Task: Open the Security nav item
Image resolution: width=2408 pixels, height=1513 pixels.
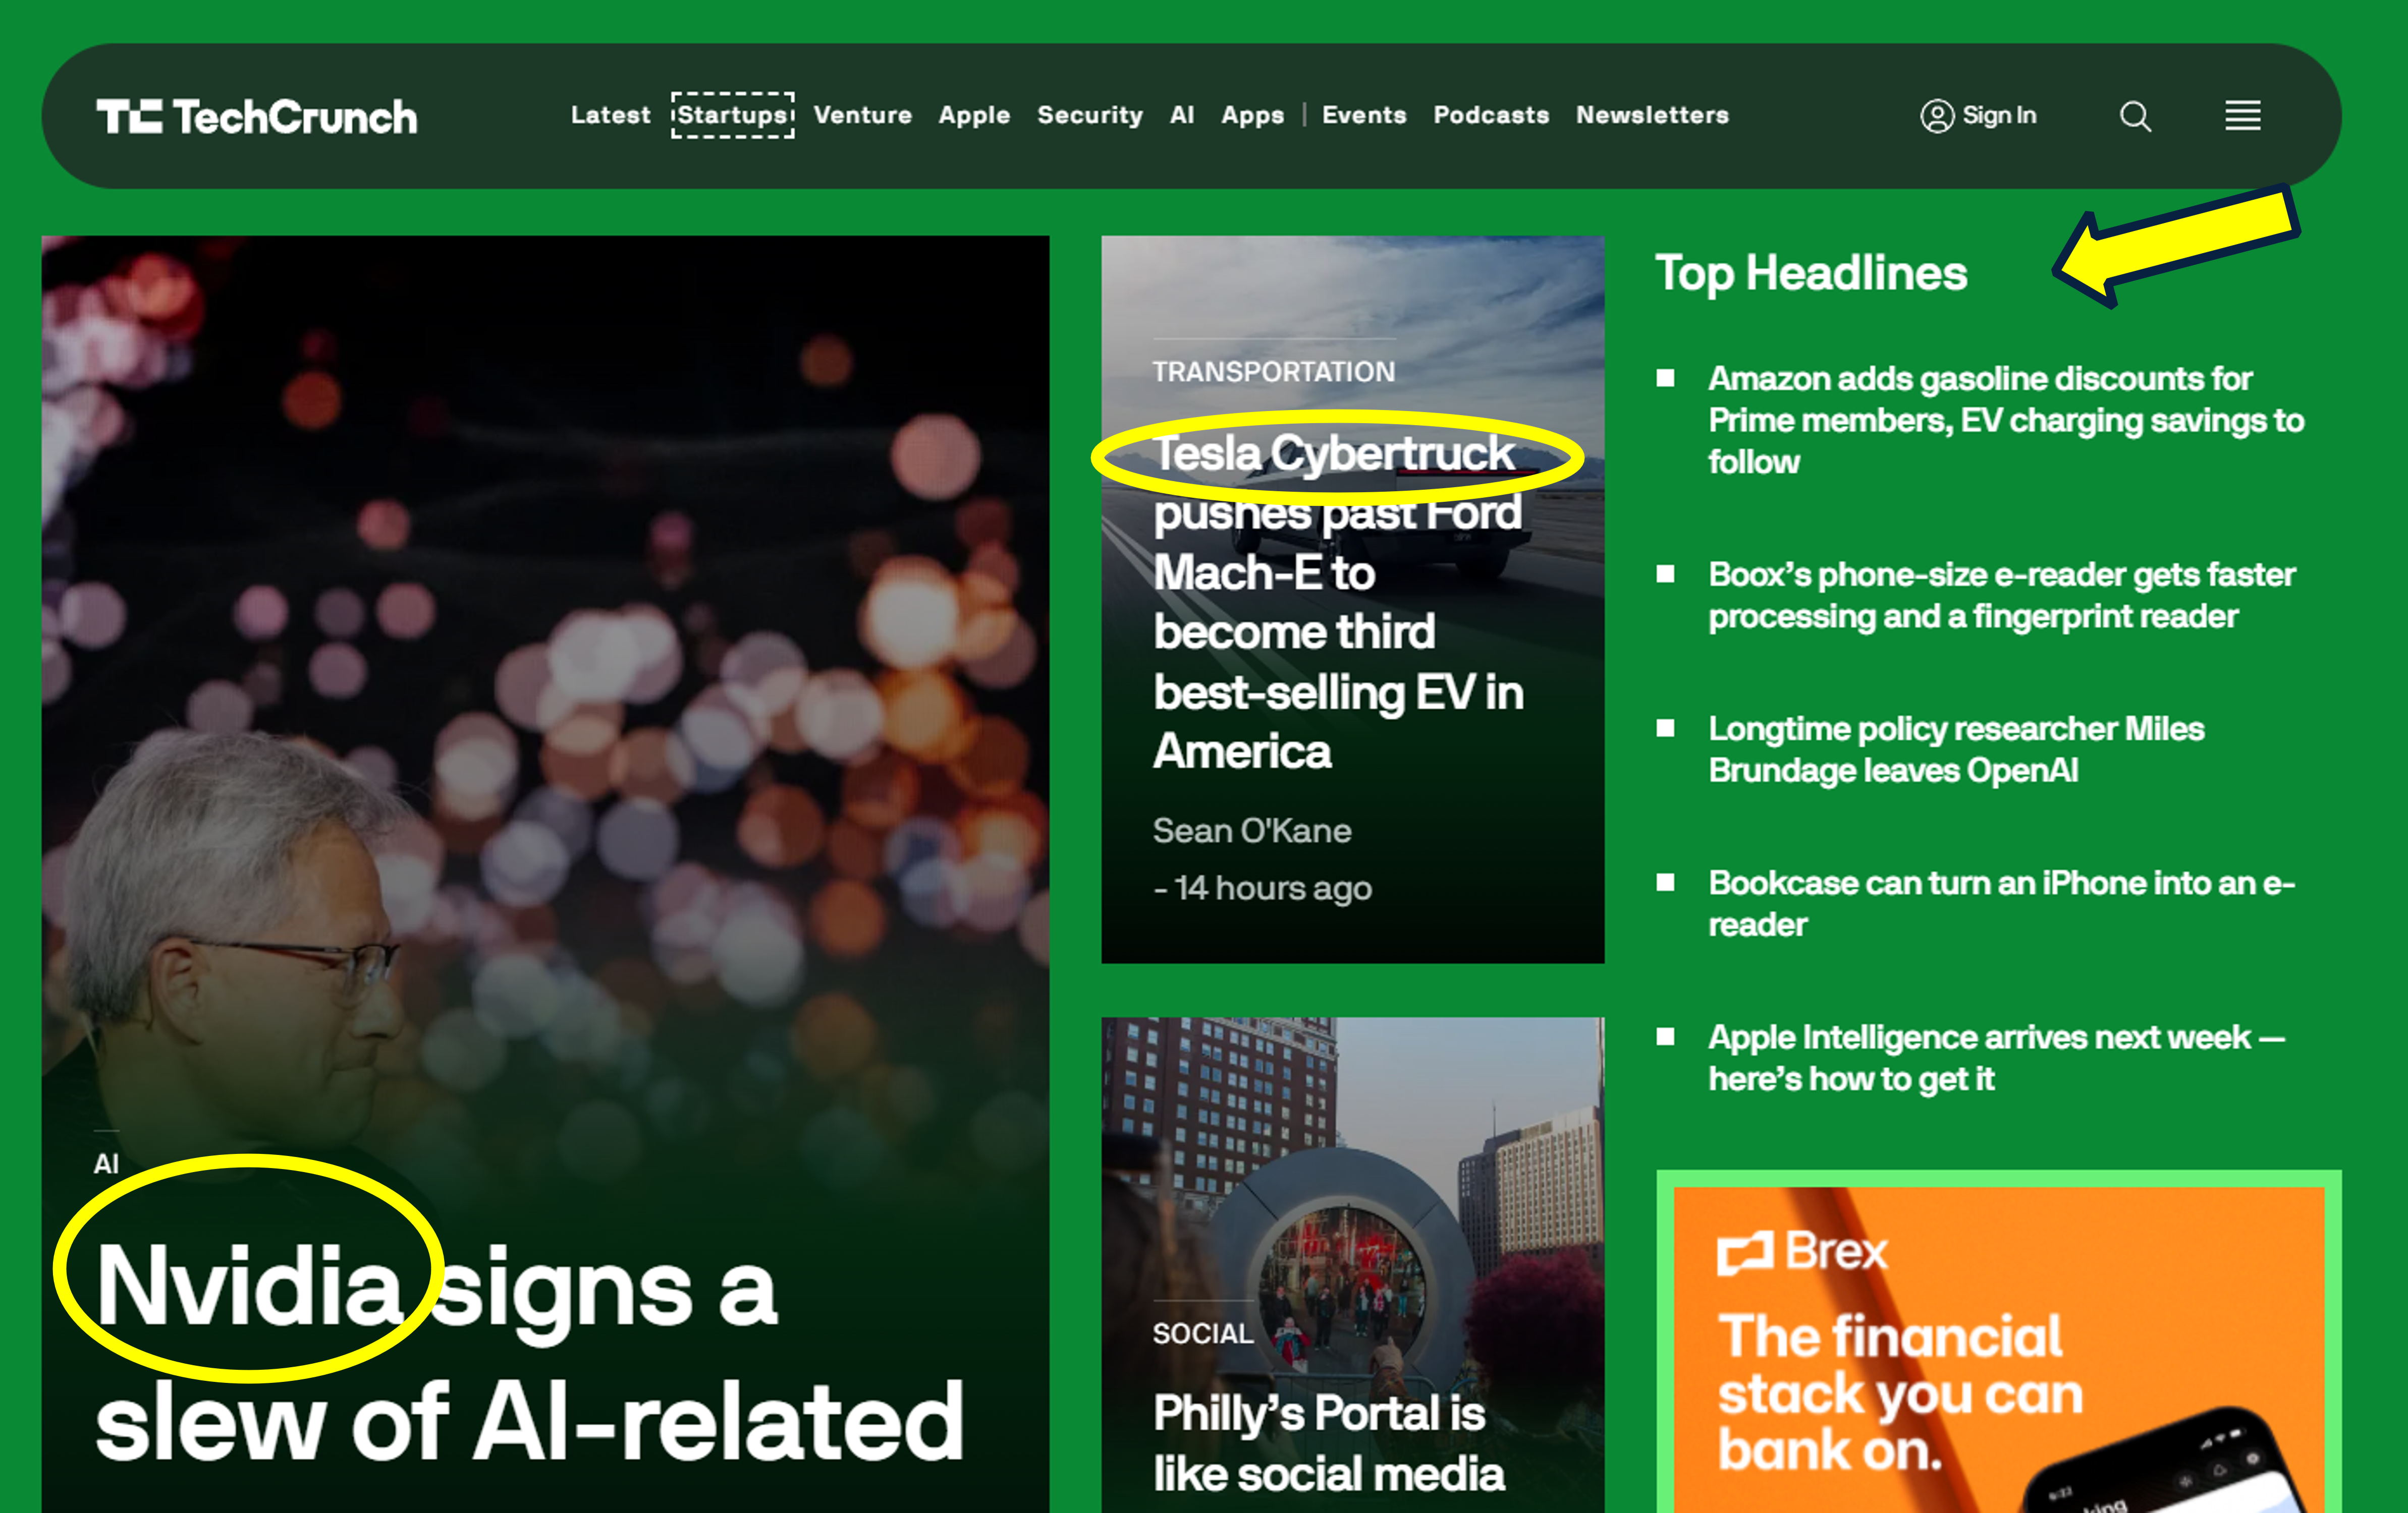Action: (x=1089, y=116)
